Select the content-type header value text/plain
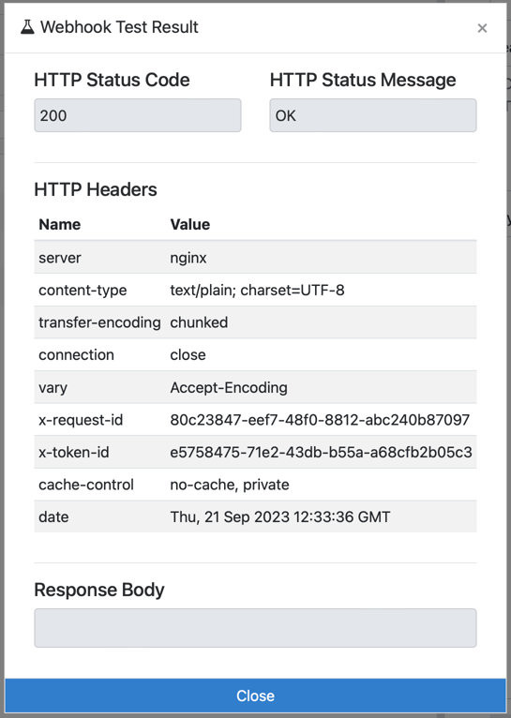The height and width of the screenshot is (718, 511). [257, 290]
